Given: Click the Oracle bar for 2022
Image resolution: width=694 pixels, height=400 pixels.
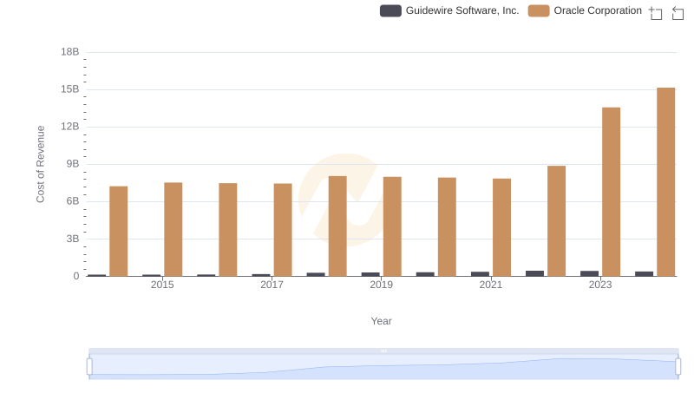Looking at the screenshot, I should tap(556, 220).
